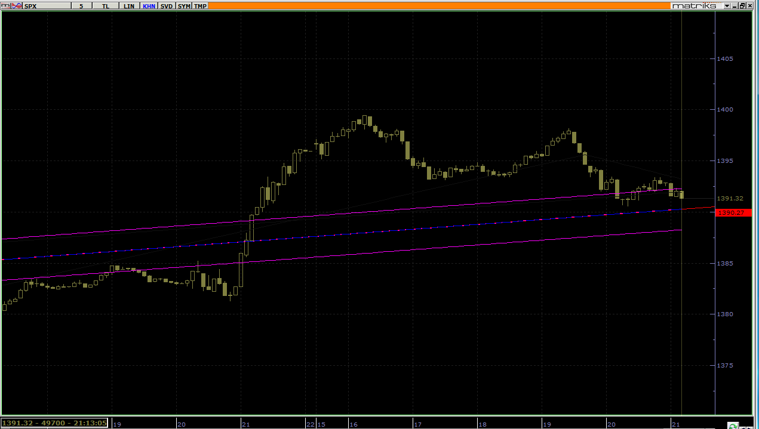Image resolution: width=759 pixels, height=429 pixels.
Task: Click the 1375 price axis label
Action: (725, 366)
